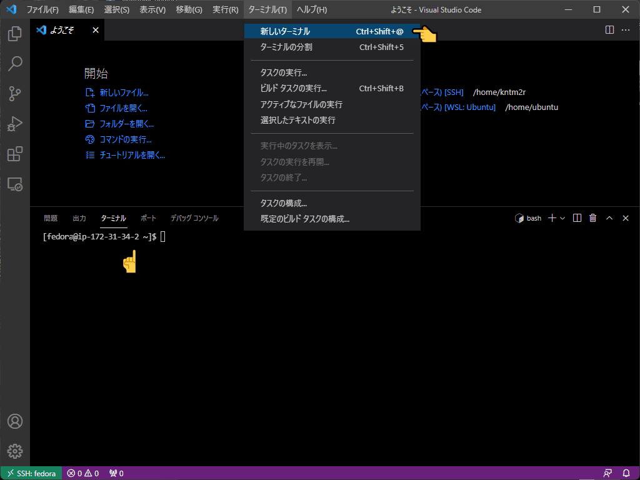Open the Extensions view icon
The image size is (640, 480).
(15, 154)
